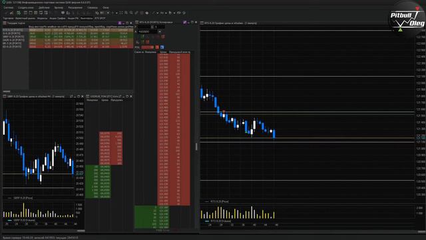Click the purple pin icon in current trades window
Screen dimensions: 426x240
point(120,23)
